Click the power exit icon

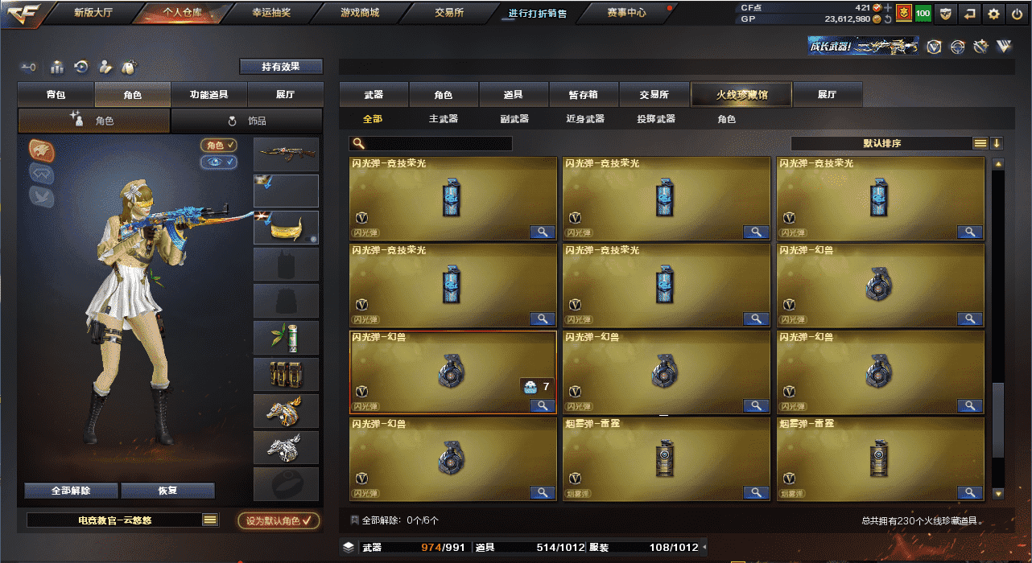coord(1018,13)
